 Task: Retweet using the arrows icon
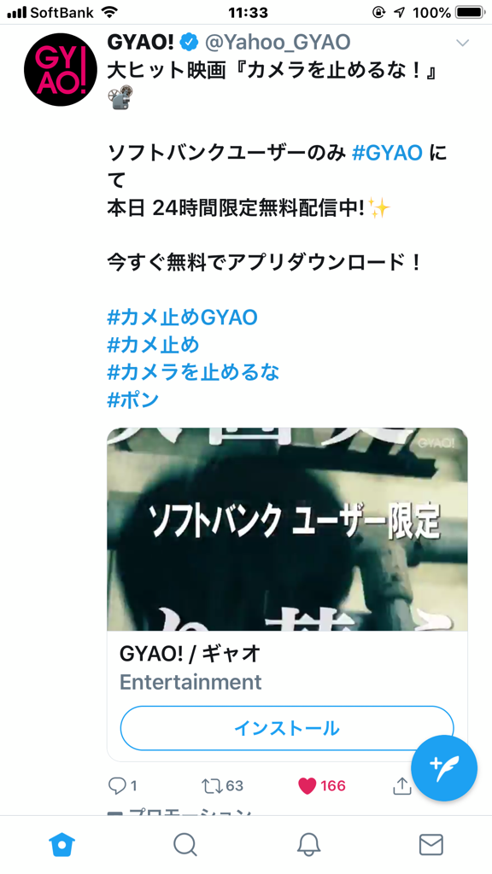(212, 786)
